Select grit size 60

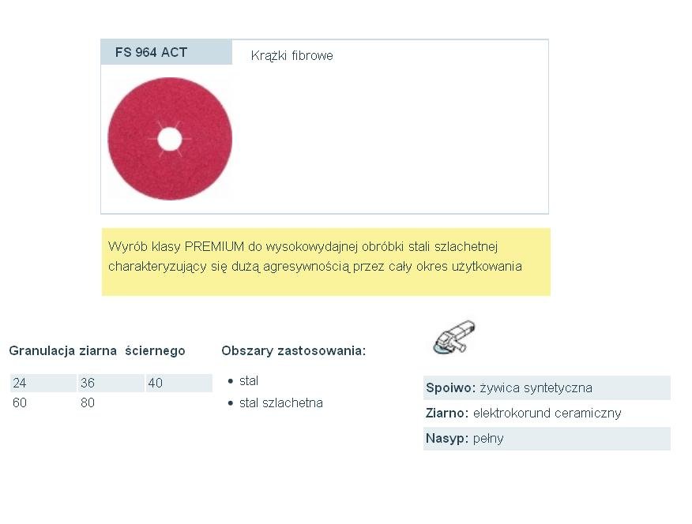20,402
